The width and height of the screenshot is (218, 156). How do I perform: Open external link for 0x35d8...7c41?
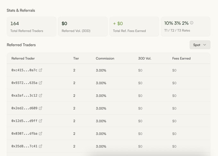pyautogui.click(x=40, y=146)
